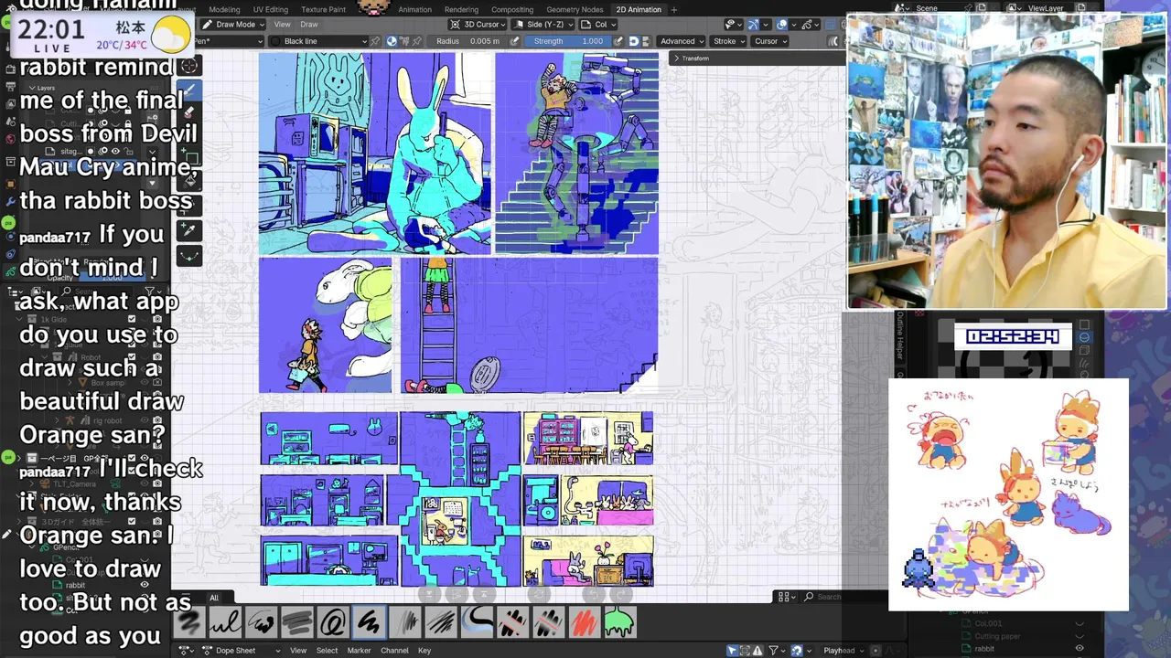Toggle Dope Sheet snapping magnet icon
The image size is (1171, 658).
click(797, 651)
